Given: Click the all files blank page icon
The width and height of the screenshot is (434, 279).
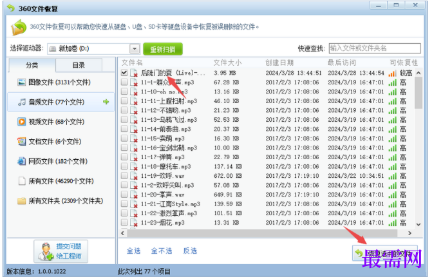Looking at the screenshot, I should [x=22, y=181].
